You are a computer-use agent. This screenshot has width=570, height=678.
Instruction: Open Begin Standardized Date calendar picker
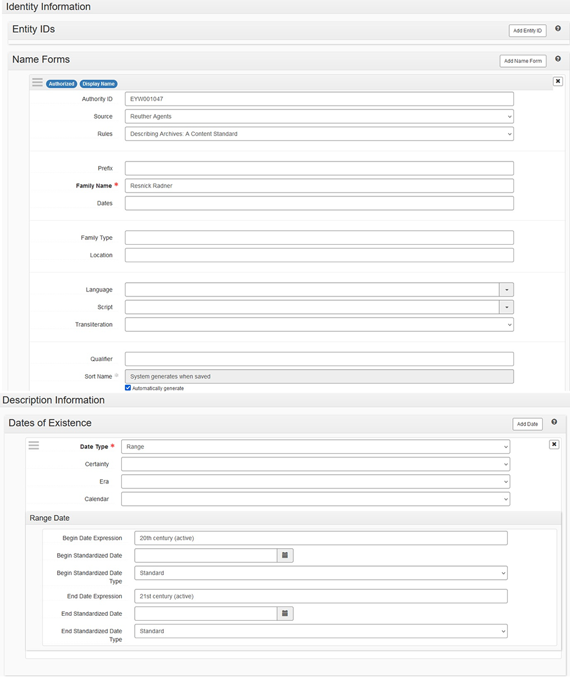pyautogui.click(x=285, y=556)
